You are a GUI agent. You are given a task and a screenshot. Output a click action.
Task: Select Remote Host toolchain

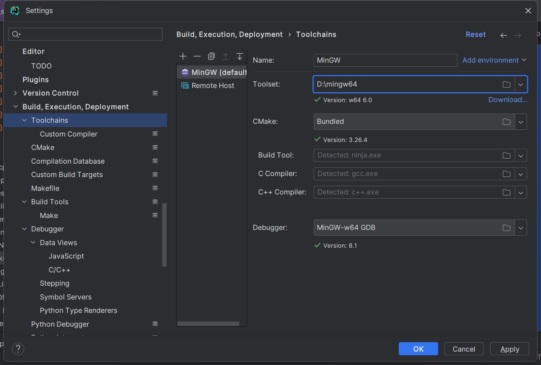click(x=212, y=85)
